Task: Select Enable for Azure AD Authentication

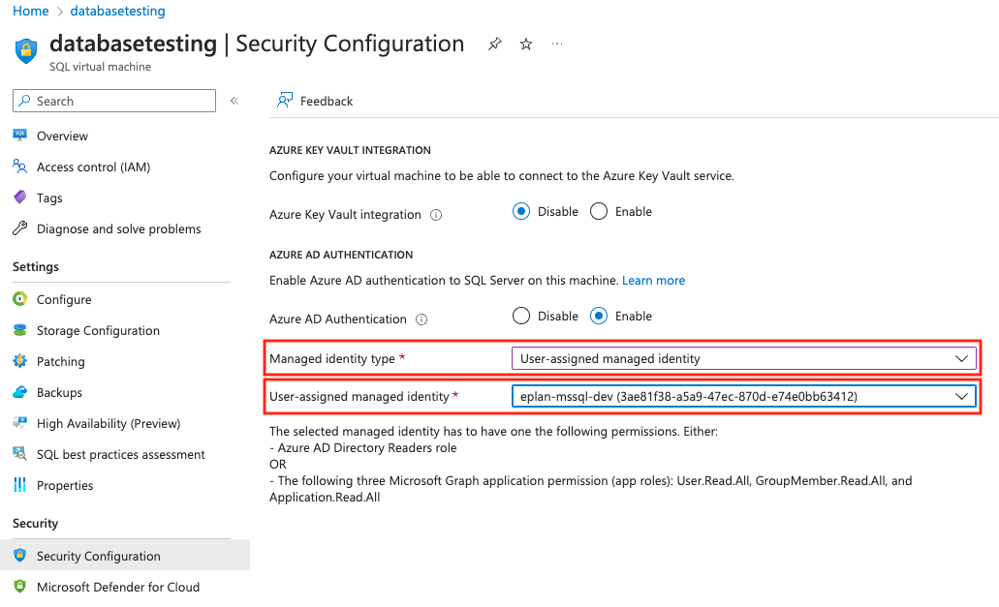Action: tap(599, 317)
